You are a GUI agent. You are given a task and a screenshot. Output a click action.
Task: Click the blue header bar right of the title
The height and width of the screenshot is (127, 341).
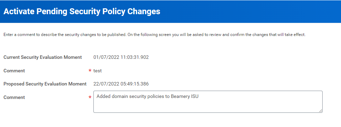[x=250, y=11]
